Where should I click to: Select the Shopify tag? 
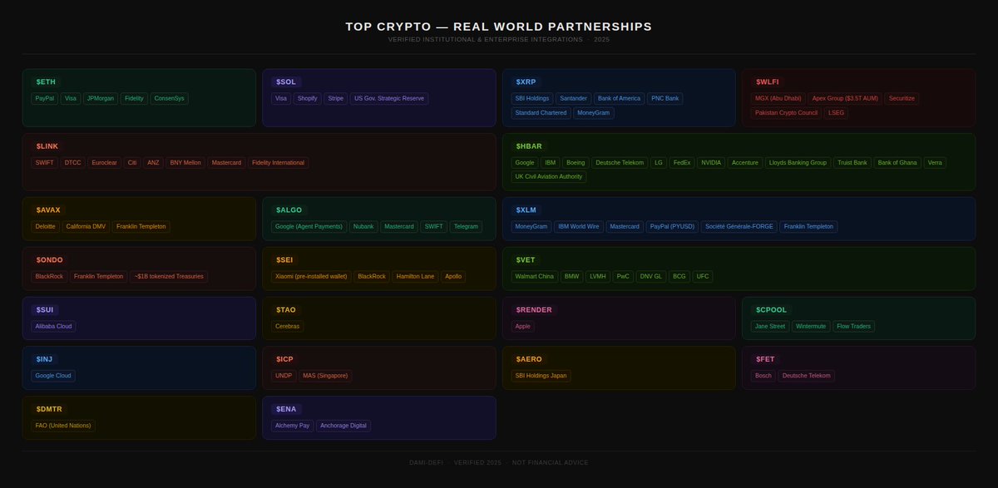click(x=307, y=98)
